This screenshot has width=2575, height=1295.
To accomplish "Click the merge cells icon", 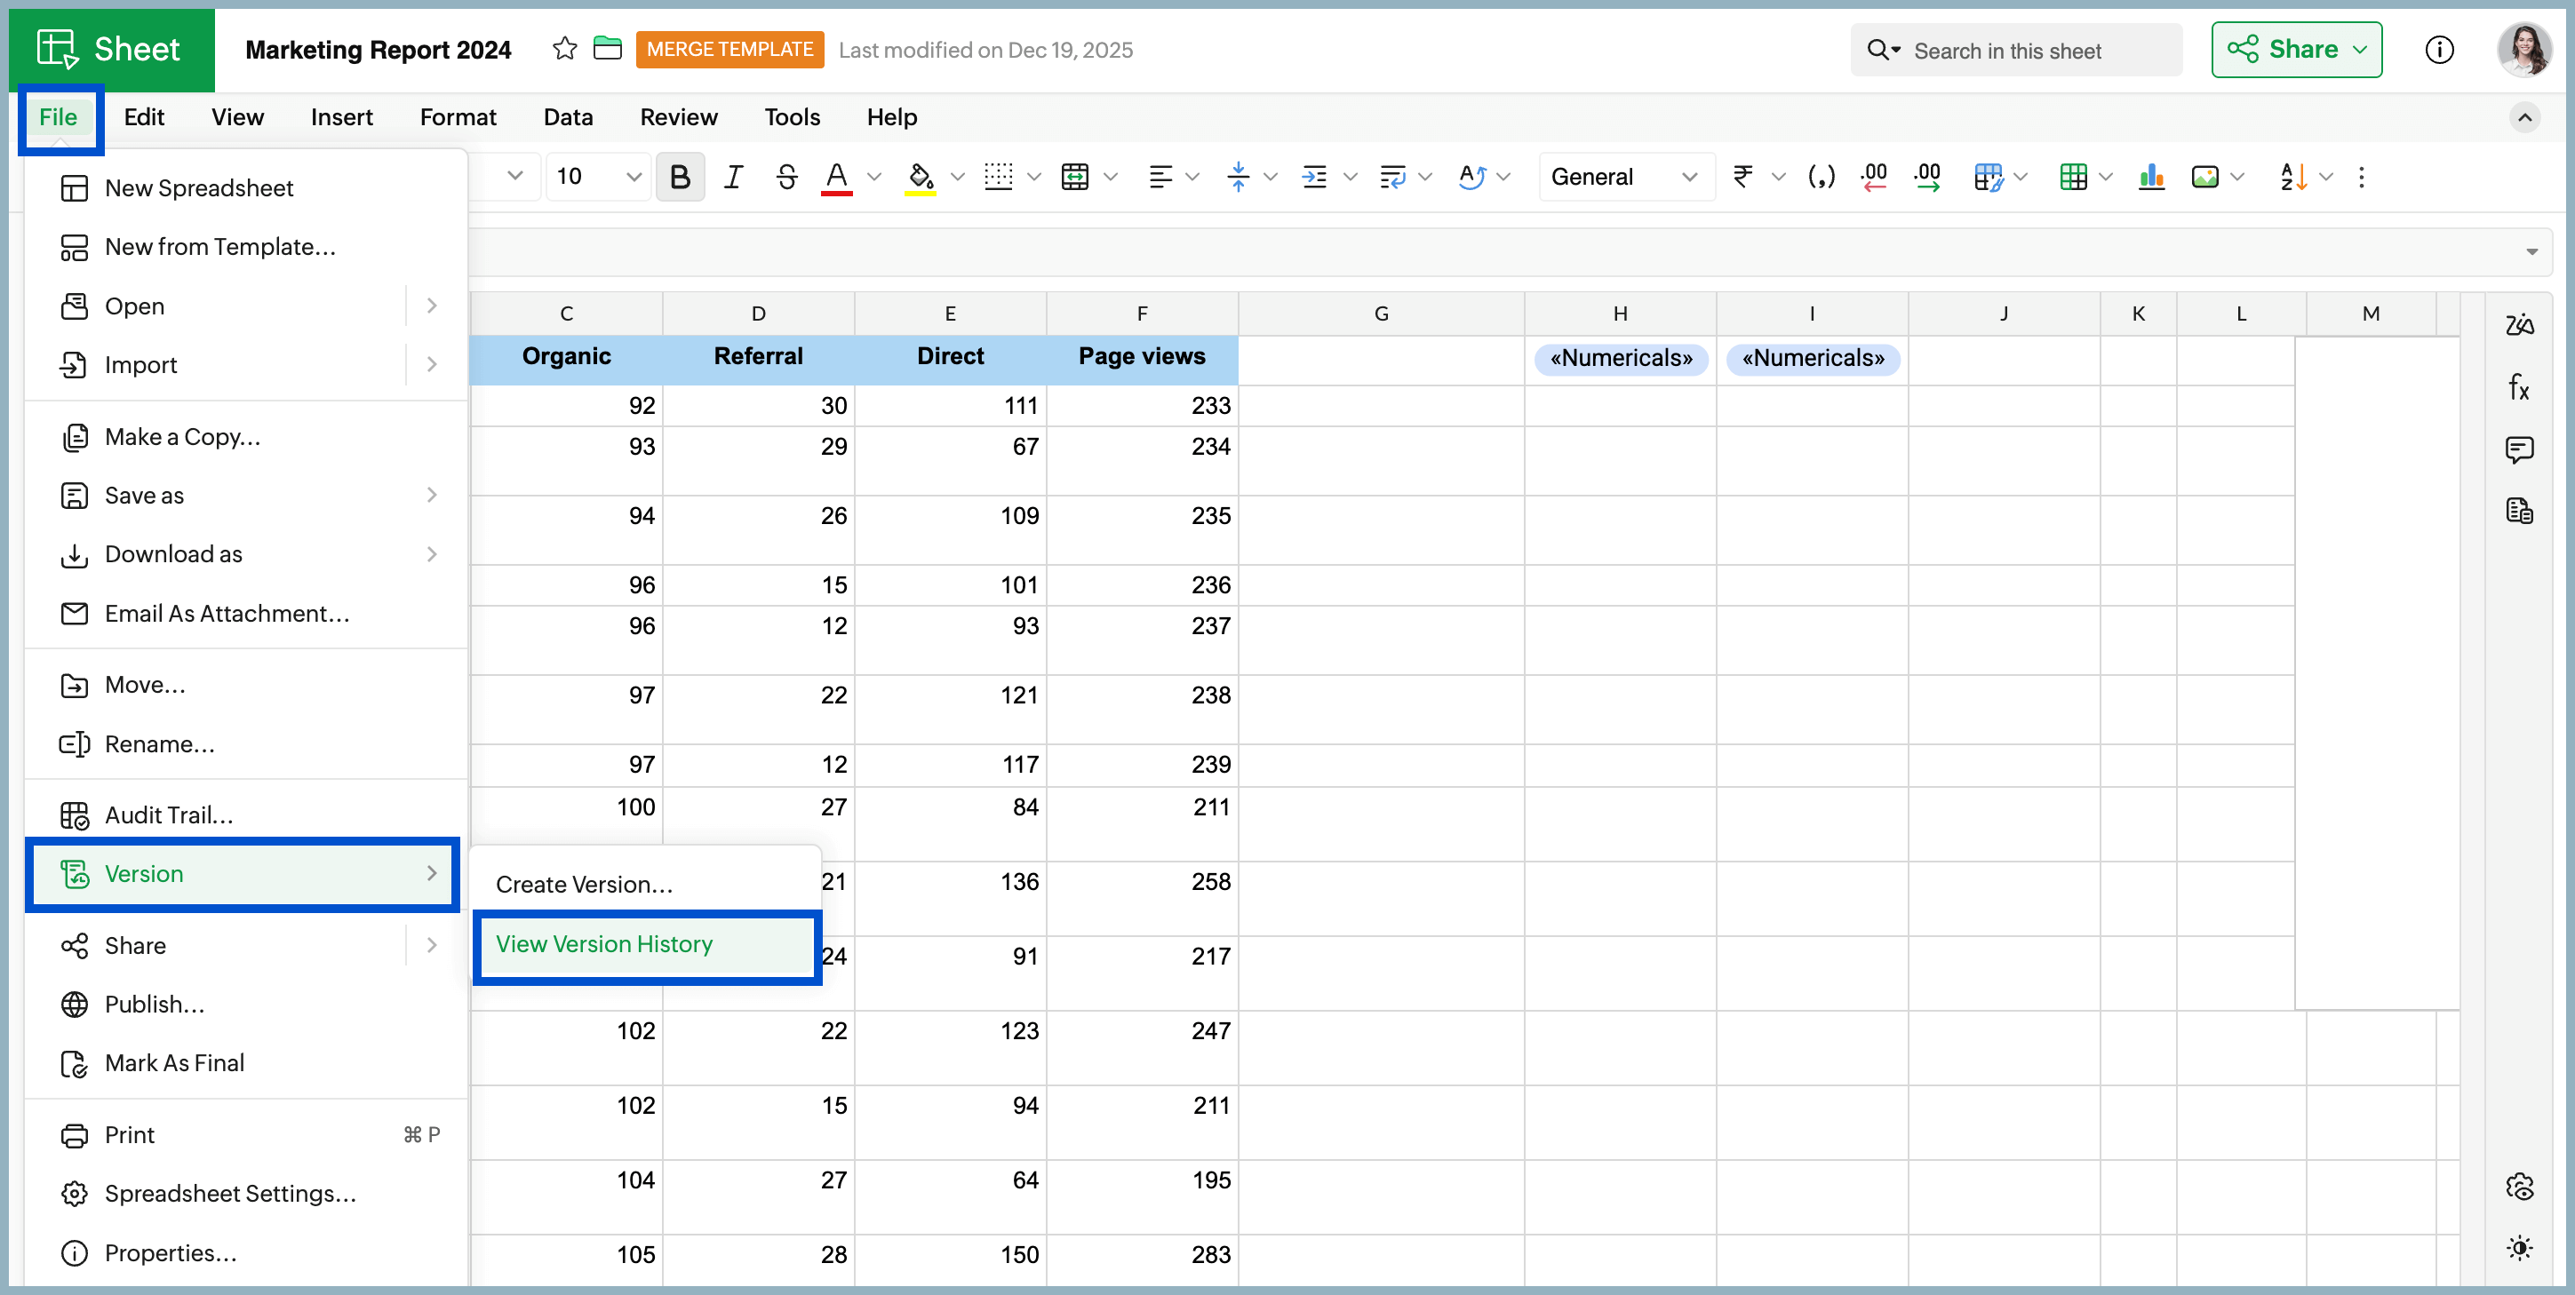I will [x=1074, y=177].
